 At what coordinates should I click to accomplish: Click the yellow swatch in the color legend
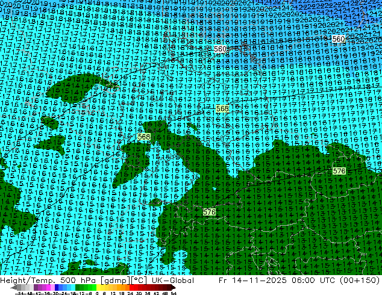pyautogui.click(x=98, y=288)
